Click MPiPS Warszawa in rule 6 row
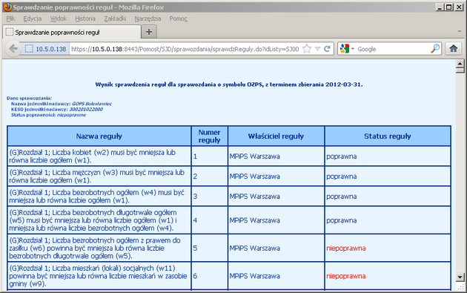Viewport: 467px width, 293px height. (x=255, y=276)
